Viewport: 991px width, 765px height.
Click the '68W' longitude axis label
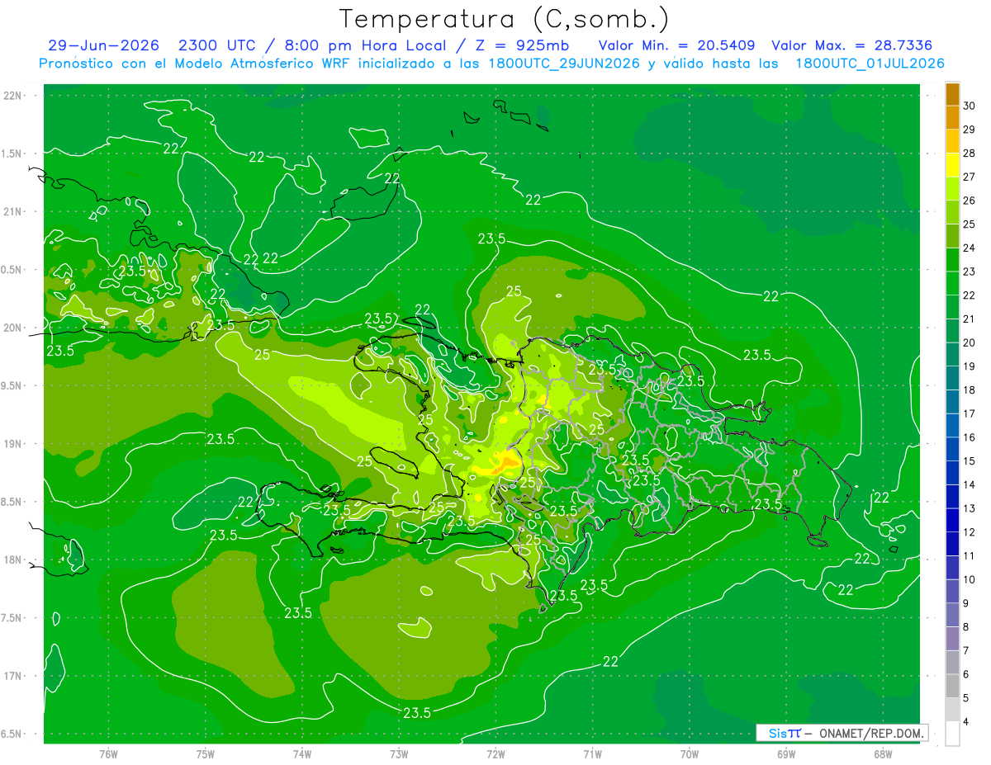tap(883, 754)
